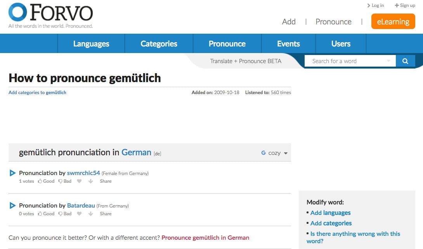Download swmrchic54's pronunciation with arrow icon

(91, 181)
